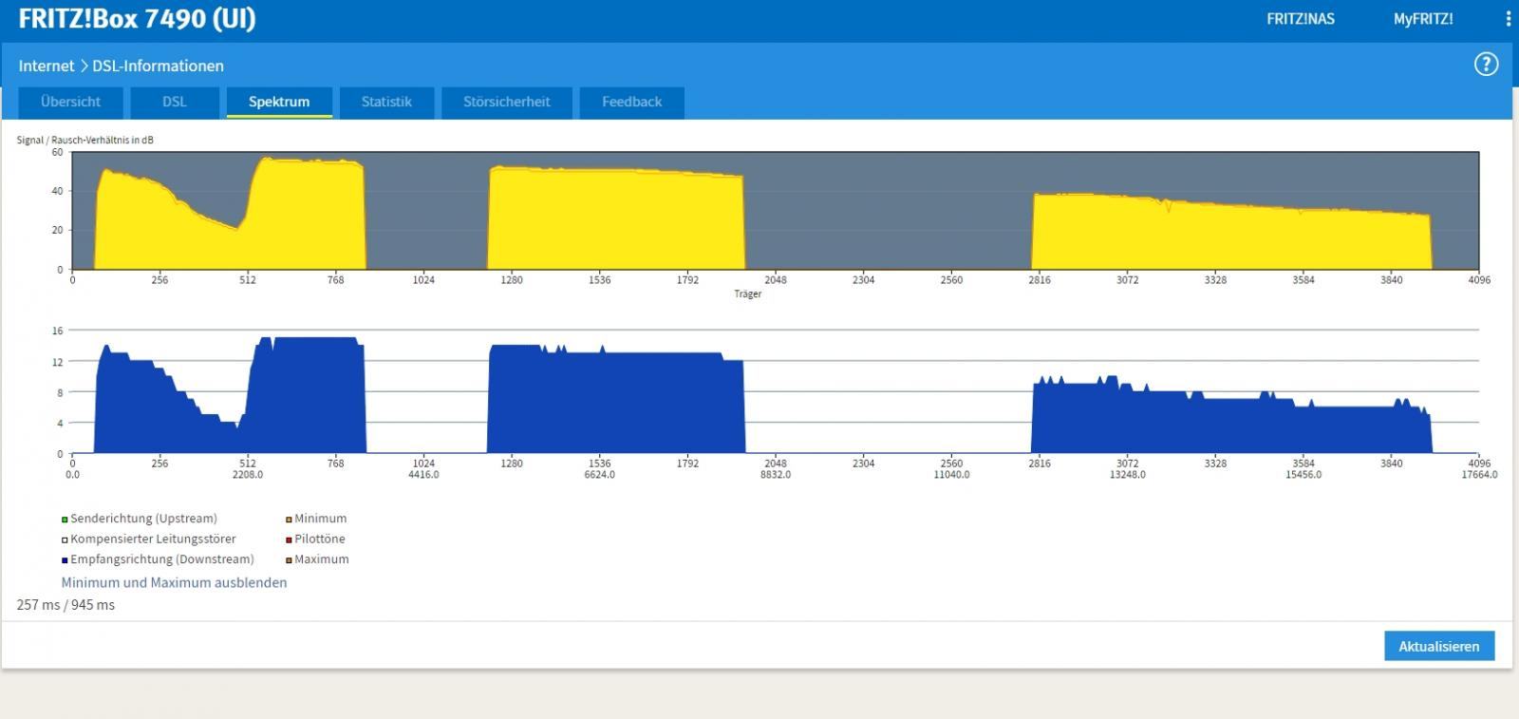Click the Minimum legend swatch
Image resolution: width=1519 pixels, height=719 pixels.
pyautogui.click(x=289, y=520)
